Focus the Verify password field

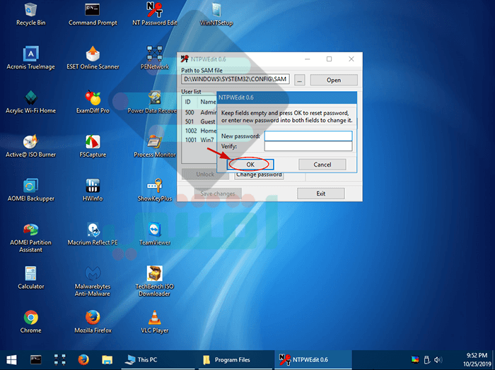308,146
